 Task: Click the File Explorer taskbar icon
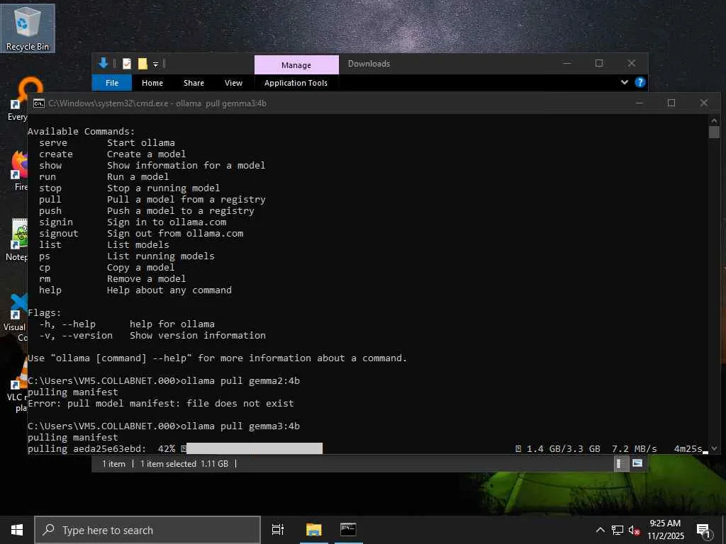click(313, 530)
